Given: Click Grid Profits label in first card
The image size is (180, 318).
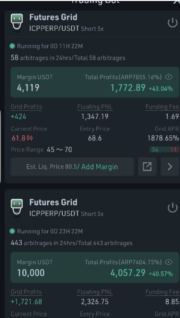Looking at the screenshot, I should click(x=26, y=107).
